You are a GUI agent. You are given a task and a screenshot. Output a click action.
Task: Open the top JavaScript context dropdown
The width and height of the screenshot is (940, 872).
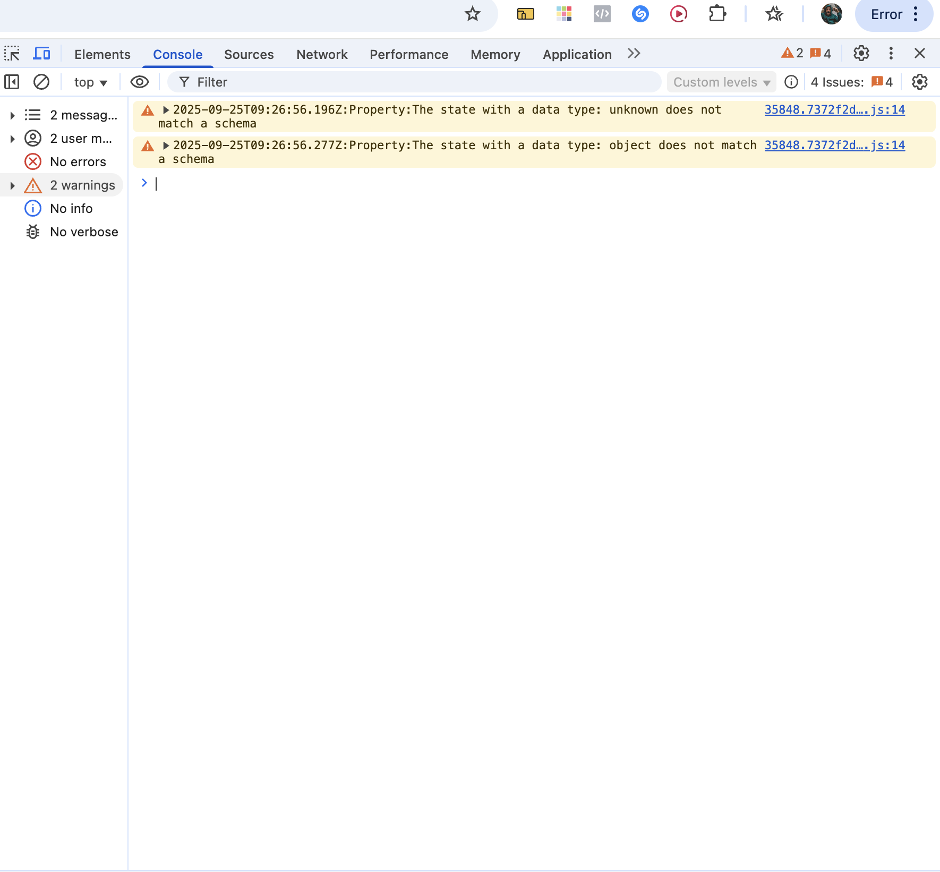click(91, 82)
